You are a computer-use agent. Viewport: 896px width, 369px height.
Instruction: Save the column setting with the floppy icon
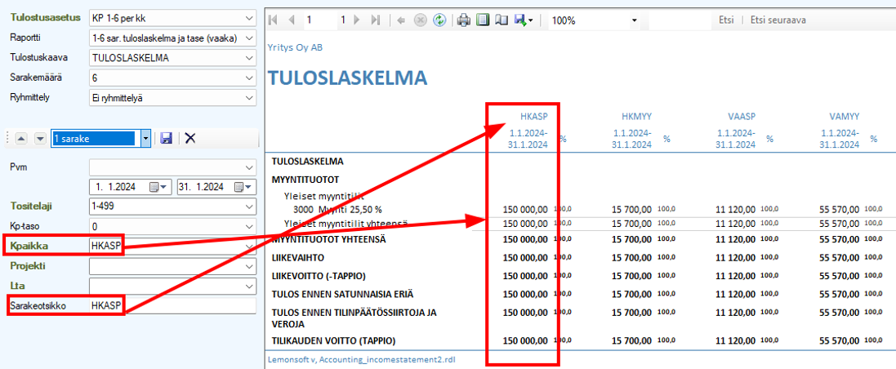[167, 138]
